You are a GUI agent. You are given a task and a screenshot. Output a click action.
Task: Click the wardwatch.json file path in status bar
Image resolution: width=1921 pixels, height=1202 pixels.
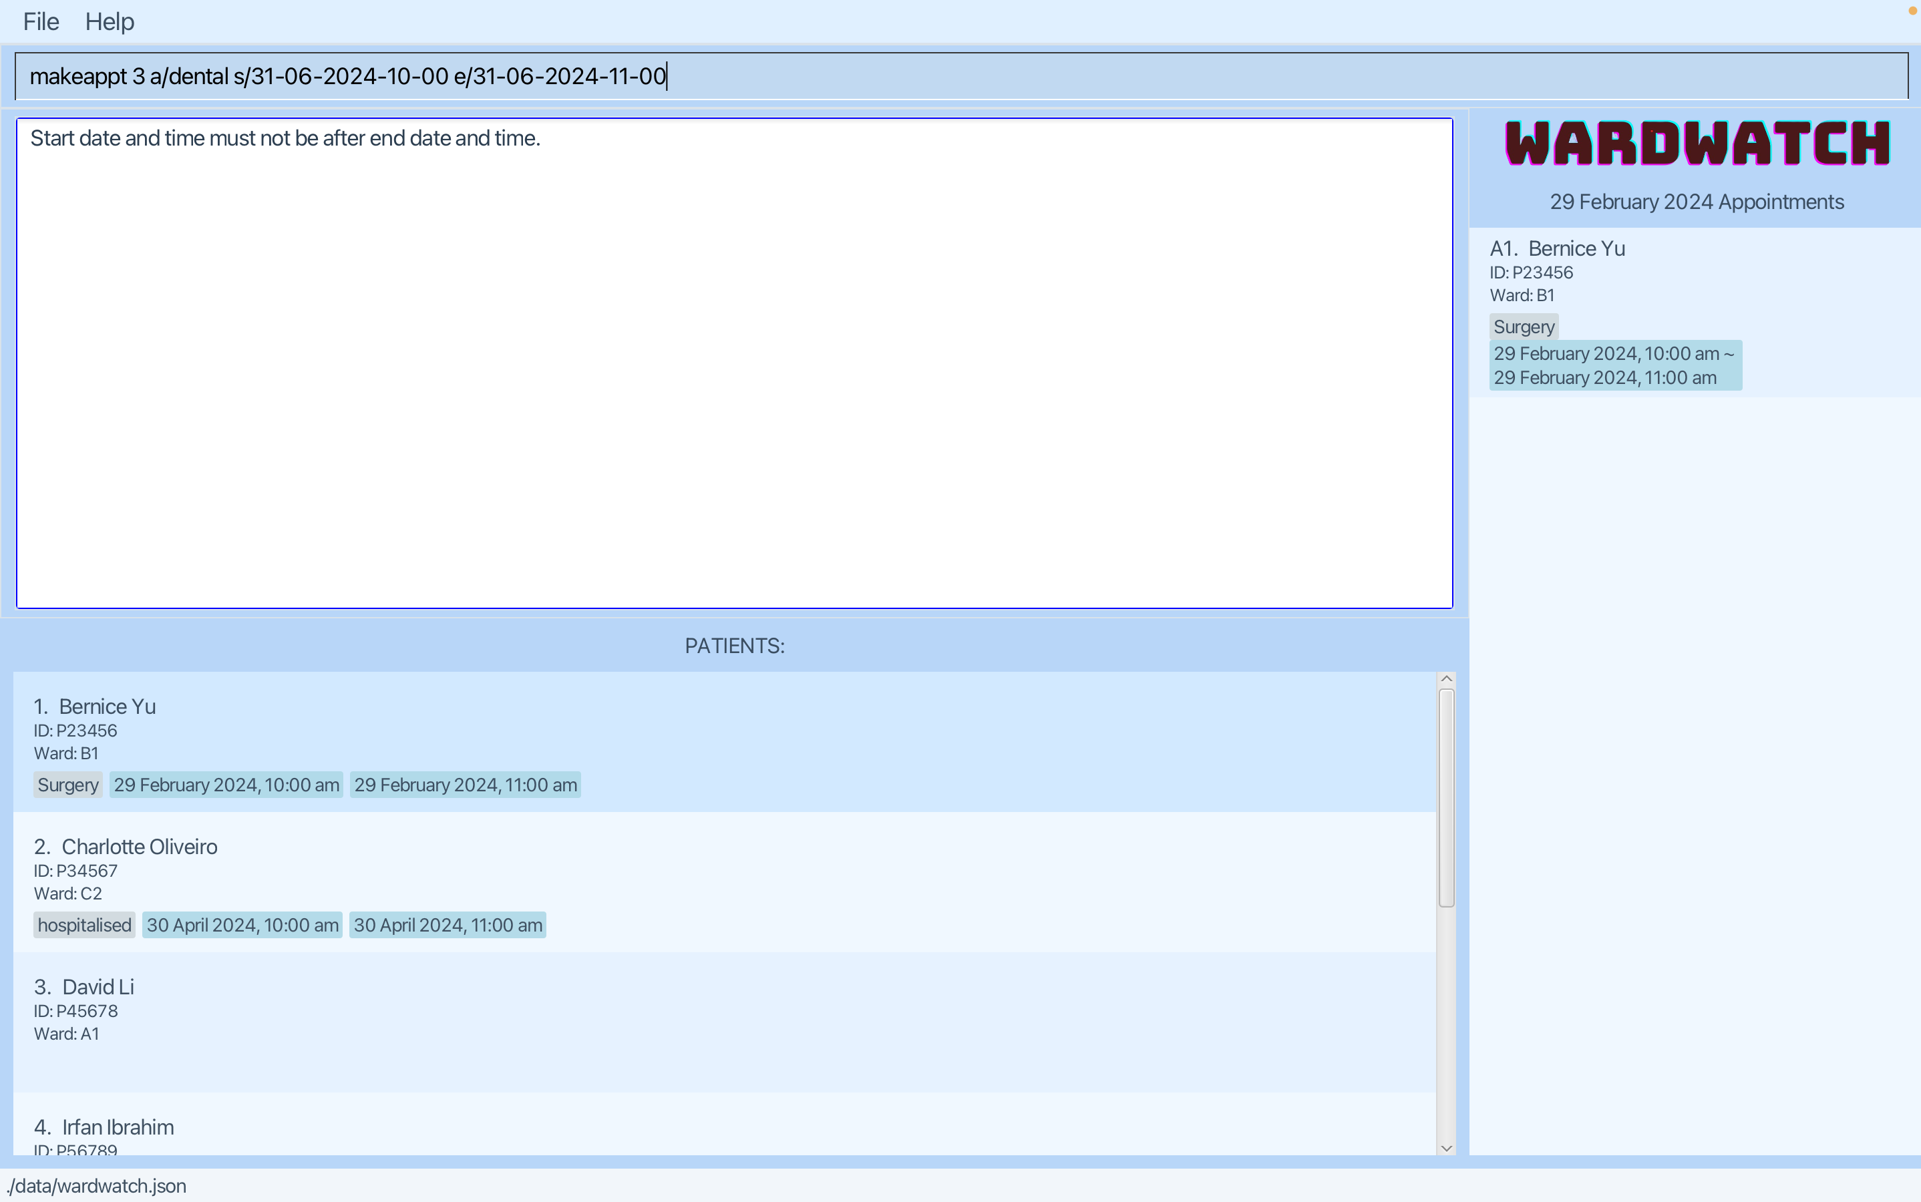[97, 1185]
